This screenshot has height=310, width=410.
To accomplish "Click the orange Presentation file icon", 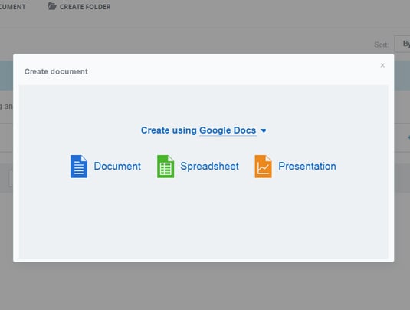I will pyautogui.click(x=264, y=167).
